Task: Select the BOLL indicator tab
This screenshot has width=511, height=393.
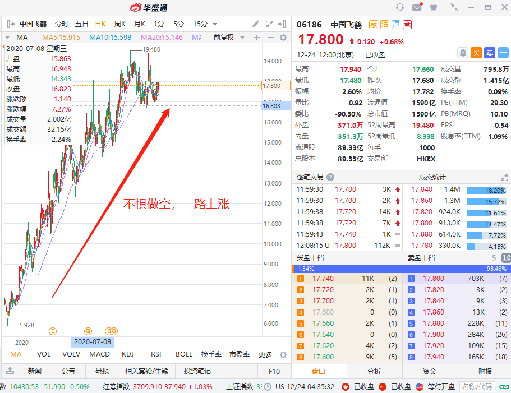Action: tap(184, 354)
